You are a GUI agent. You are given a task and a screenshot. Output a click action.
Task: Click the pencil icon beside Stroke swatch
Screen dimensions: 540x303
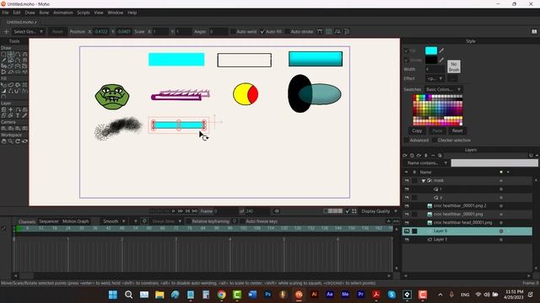[441, 60]
